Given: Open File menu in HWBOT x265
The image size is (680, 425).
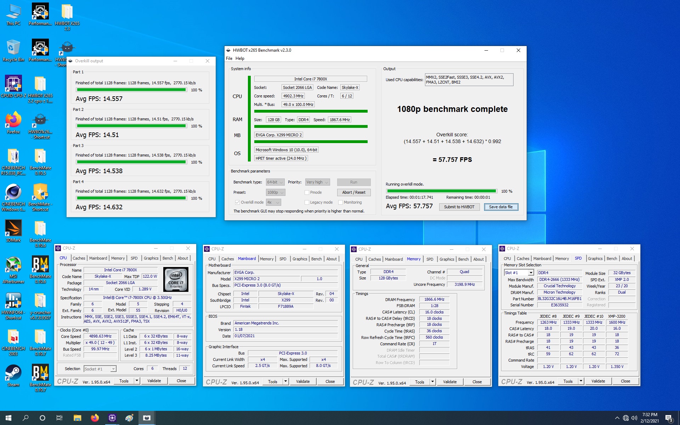Looking at the screenshot, I should click(x=229, y=58).
